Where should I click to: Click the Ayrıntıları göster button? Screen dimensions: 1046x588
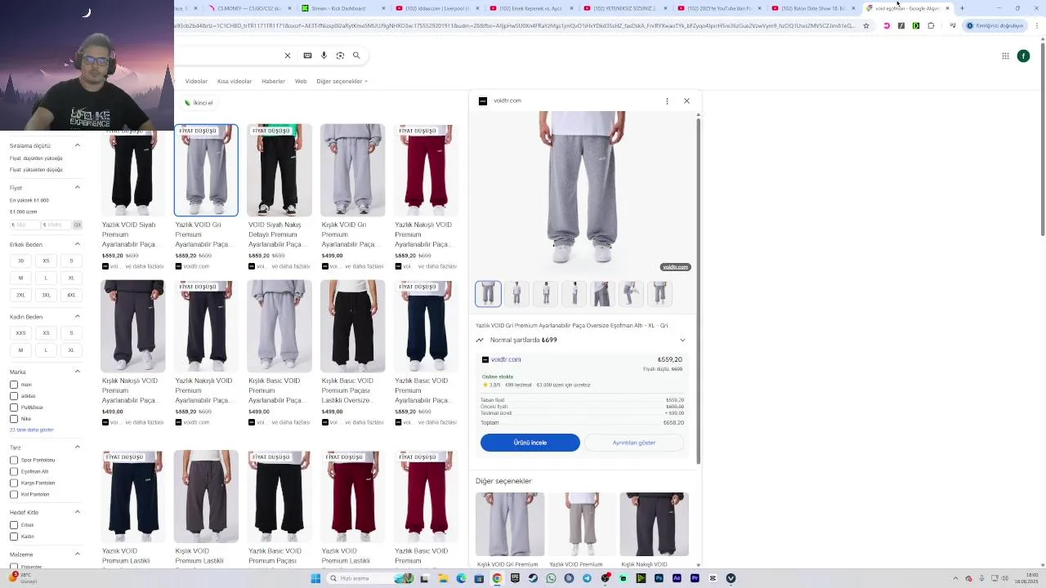tap(634, 443)
